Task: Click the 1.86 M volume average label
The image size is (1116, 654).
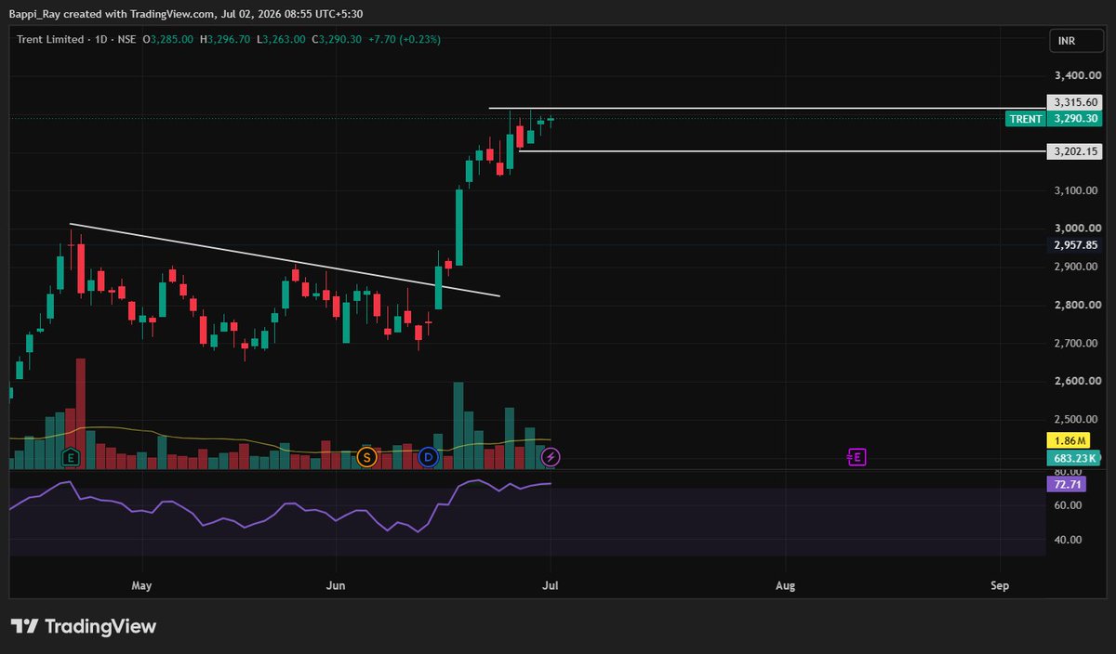Action: pos(1067,440)
